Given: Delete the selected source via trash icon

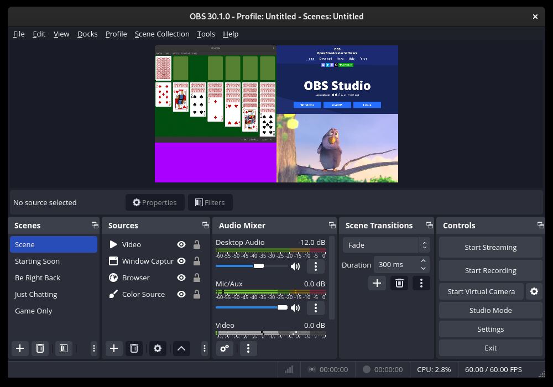Looking at the screenshot, I should [133, 348].
